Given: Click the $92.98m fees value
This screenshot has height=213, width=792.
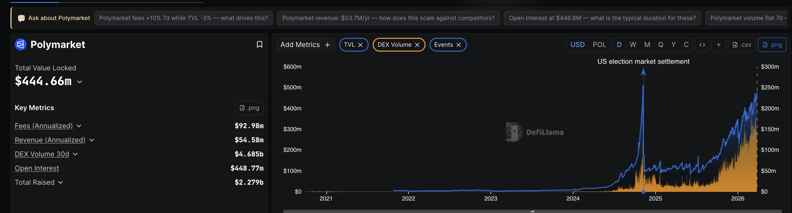Looking at the screenshot, I should point(249,126).
